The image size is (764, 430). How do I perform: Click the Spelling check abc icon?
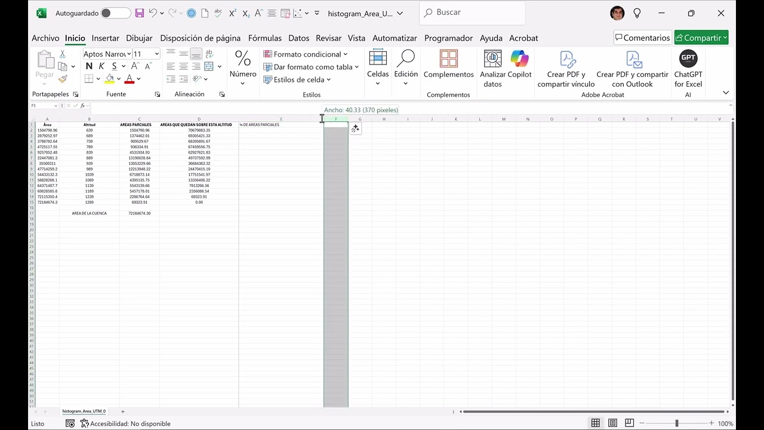[218, 13]
